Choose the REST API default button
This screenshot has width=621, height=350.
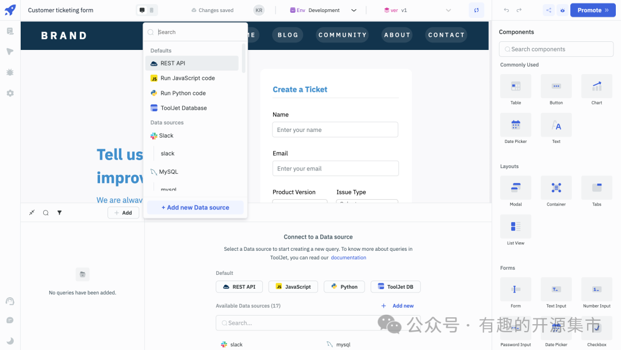(239, 287)
